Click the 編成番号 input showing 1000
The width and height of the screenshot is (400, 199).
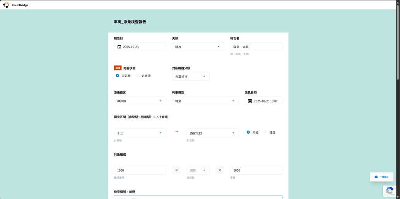[x=140, y=170]
